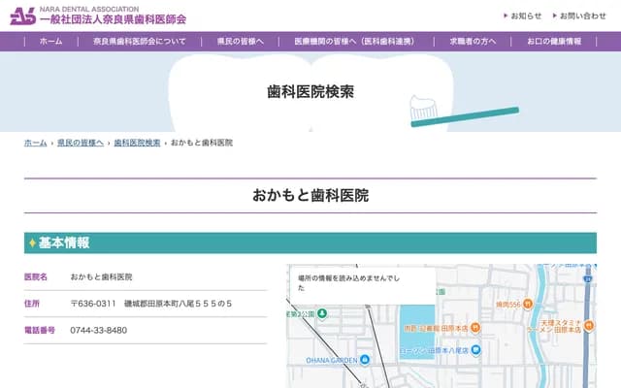Click the toothbrush illustration in banner
This screenshot has height=388, width=621.
pyautogui.click(x=464, y=113)
